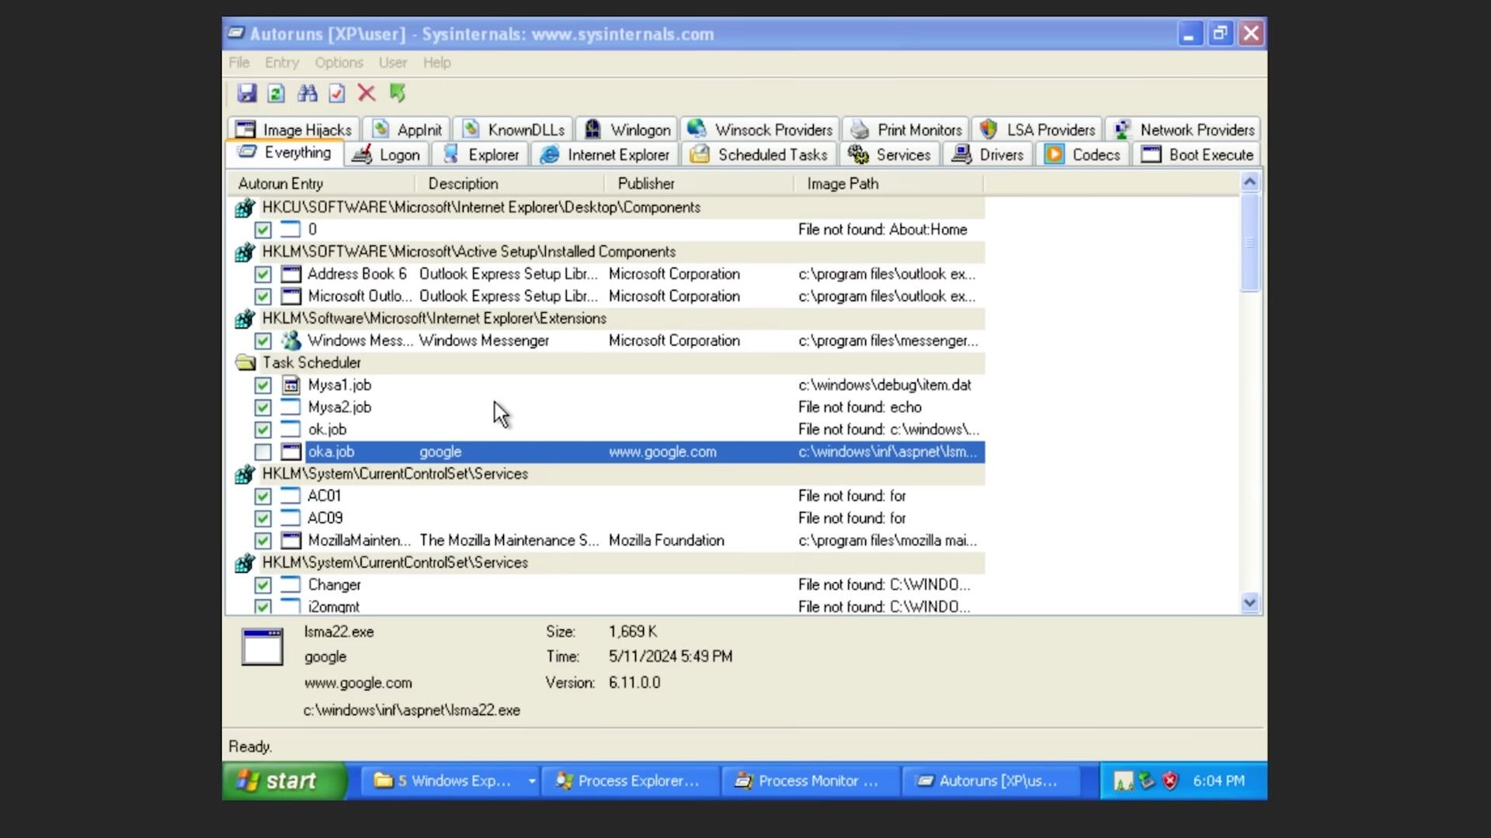
Task: Click the red shield tray icon
Action: [x=1170, y=781]
